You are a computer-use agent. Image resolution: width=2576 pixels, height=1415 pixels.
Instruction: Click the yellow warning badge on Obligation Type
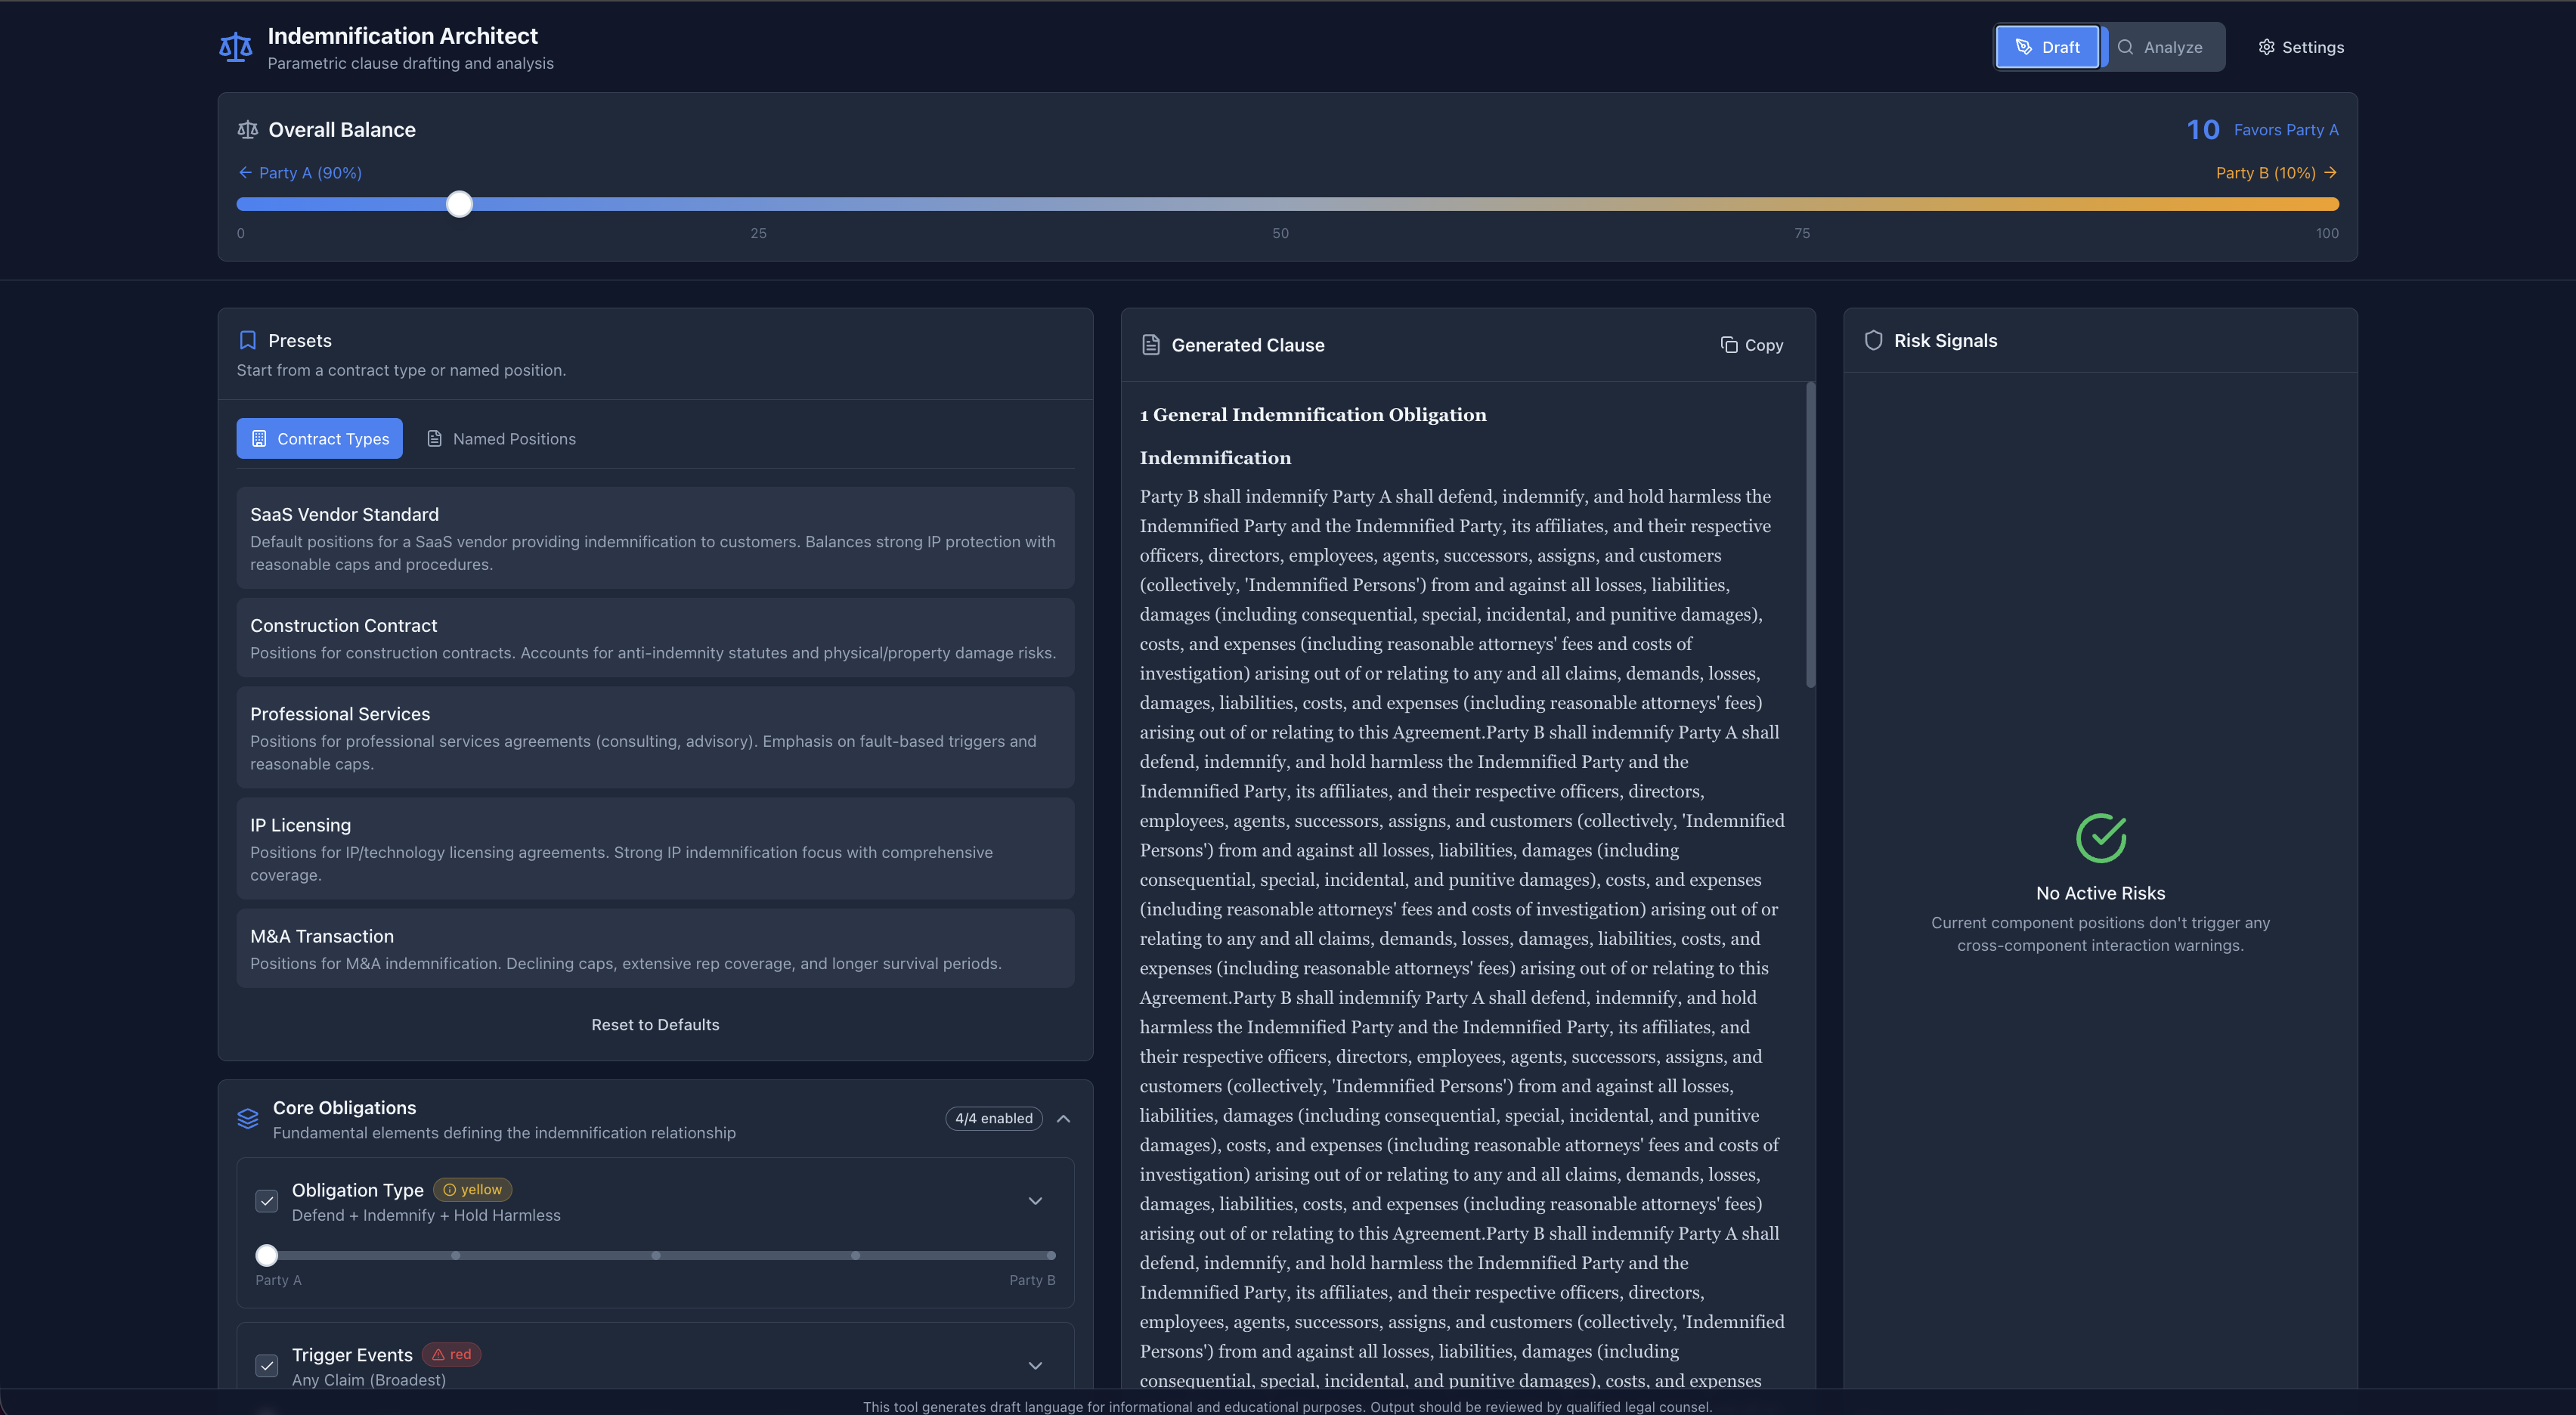[x=473, y=1189]
